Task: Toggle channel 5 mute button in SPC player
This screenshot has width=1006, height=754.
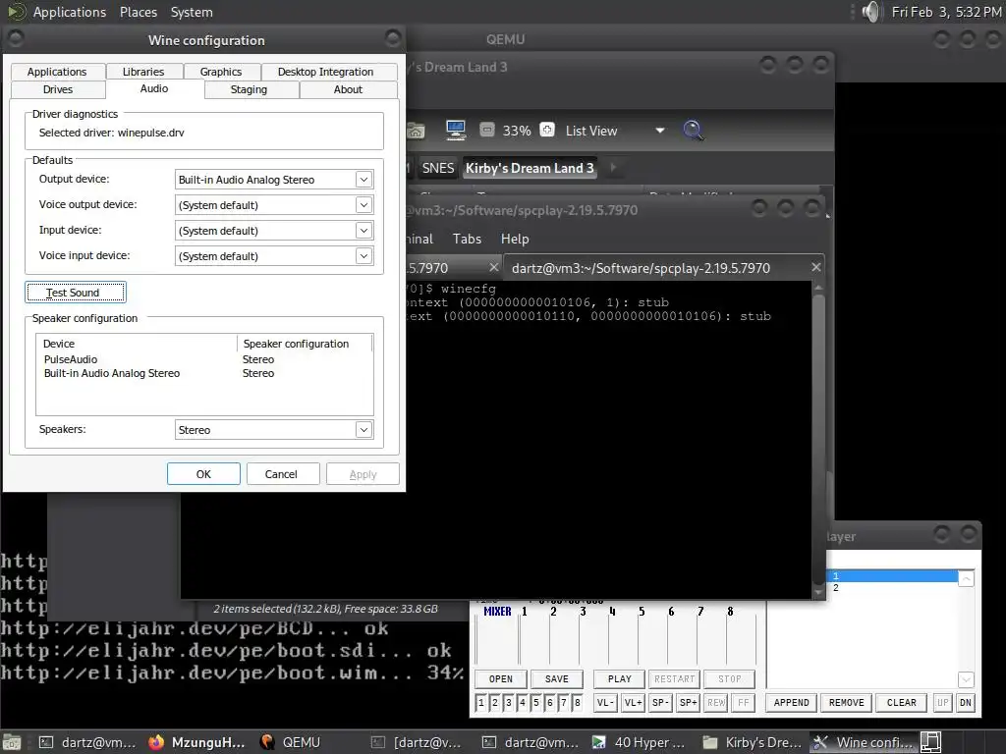Action: pos(536,703)
